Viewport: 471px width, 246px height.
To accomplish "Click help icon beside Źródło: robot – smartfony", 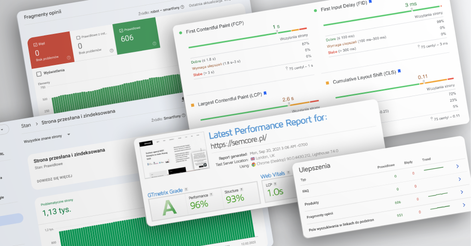I will (182, 7).
